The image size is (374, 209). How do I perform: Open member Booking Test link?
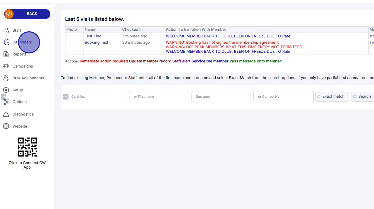97,42
